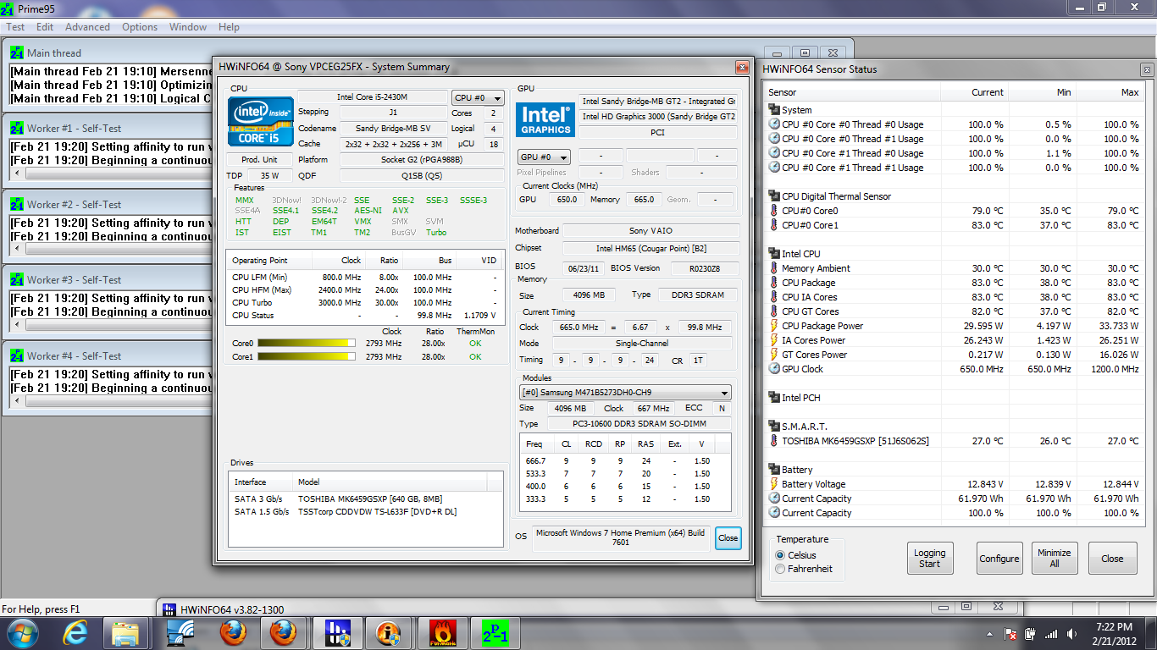Click the gauge icon for Core #0 Thread #0 Usage
This screenshot has height=650, width=1157.
coord(774,124)
